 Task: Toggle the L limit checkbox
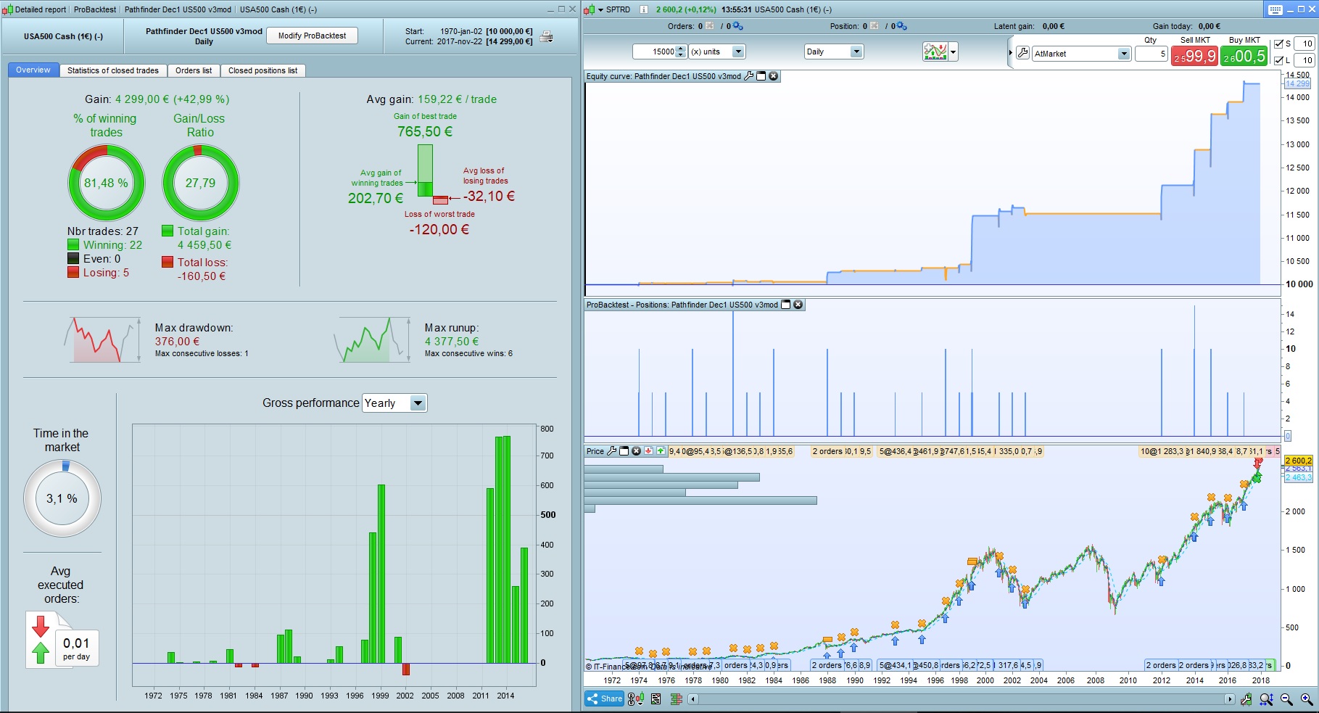point(1278,61)
